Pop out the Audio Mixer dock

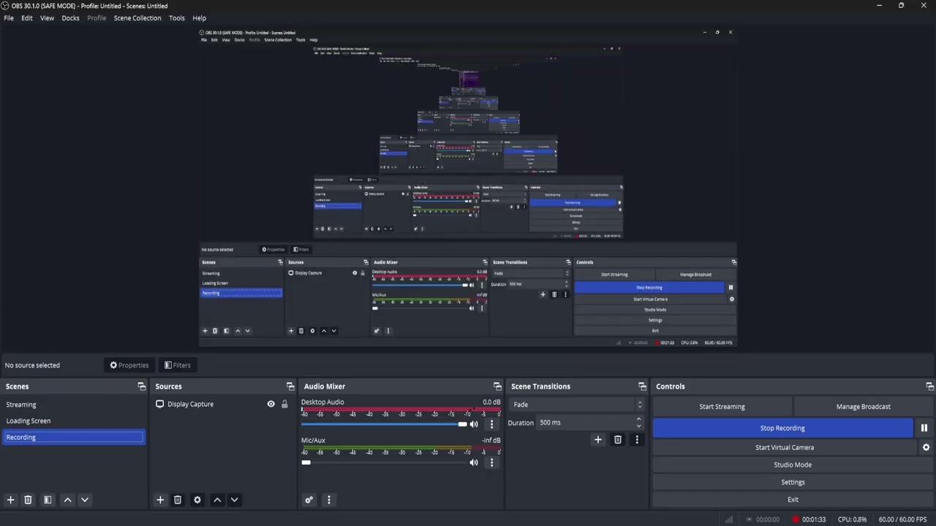click(x=497, y=386)
